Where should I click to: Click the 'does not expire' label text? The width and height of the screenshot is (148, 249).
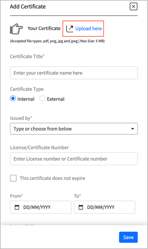[x=52, y=178]
